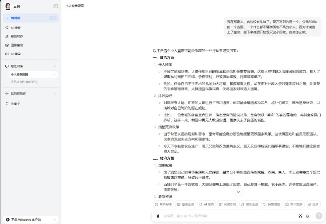Click list item 频繁更换政策
The width and height of the screenshot is (326, 224).
(169, 127)
